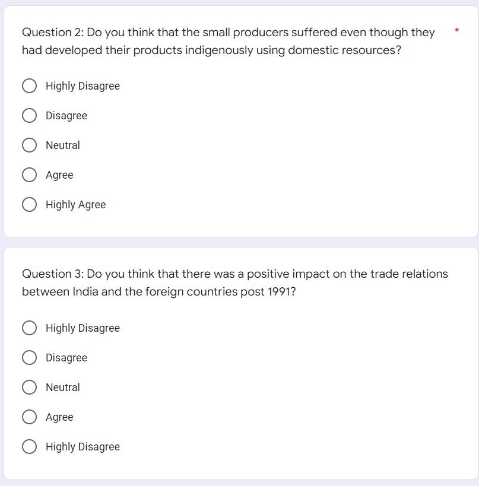Click the red required asterisk on Question 2
Viewport: 479px width, 486px height.
(x=456, y=30)
